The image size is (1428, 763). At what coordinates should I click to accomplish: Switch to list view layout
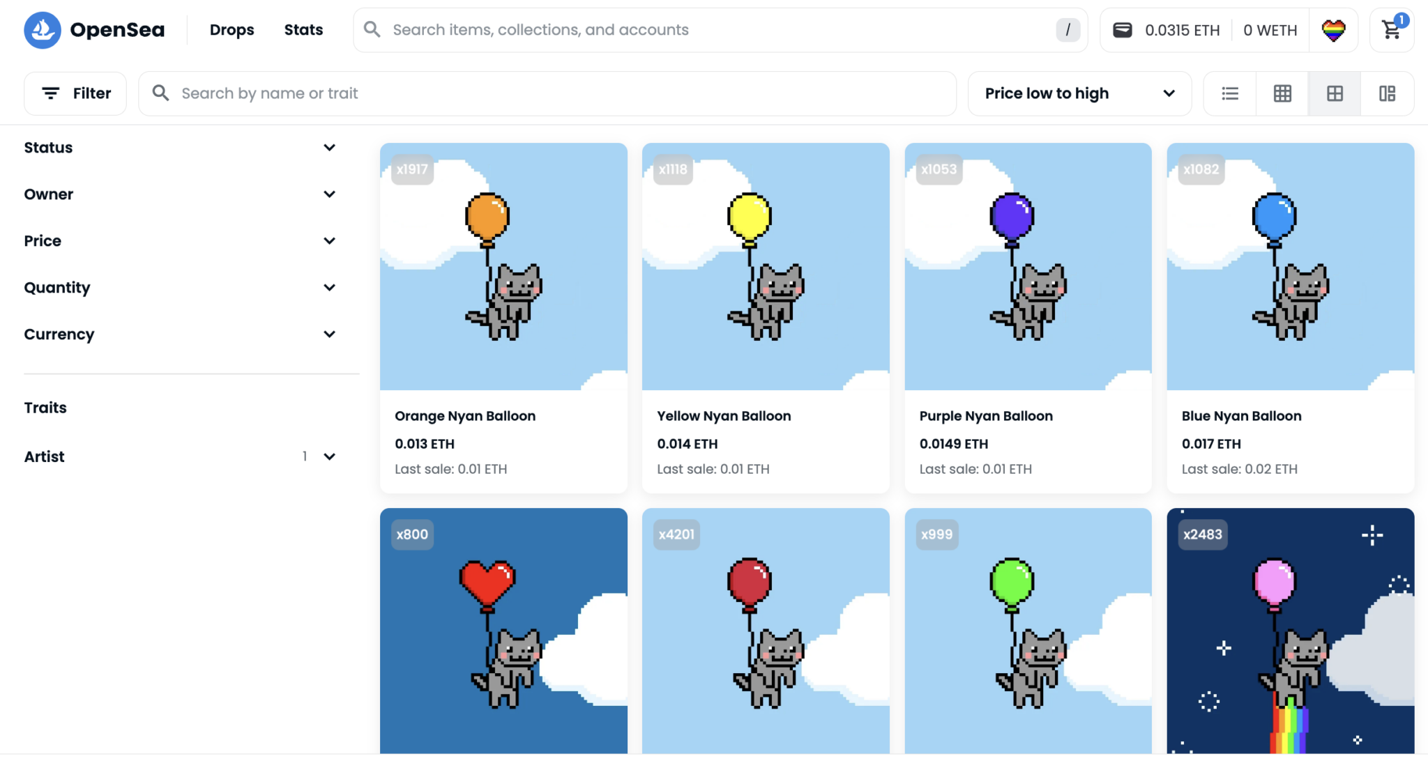click(1229, 93)
